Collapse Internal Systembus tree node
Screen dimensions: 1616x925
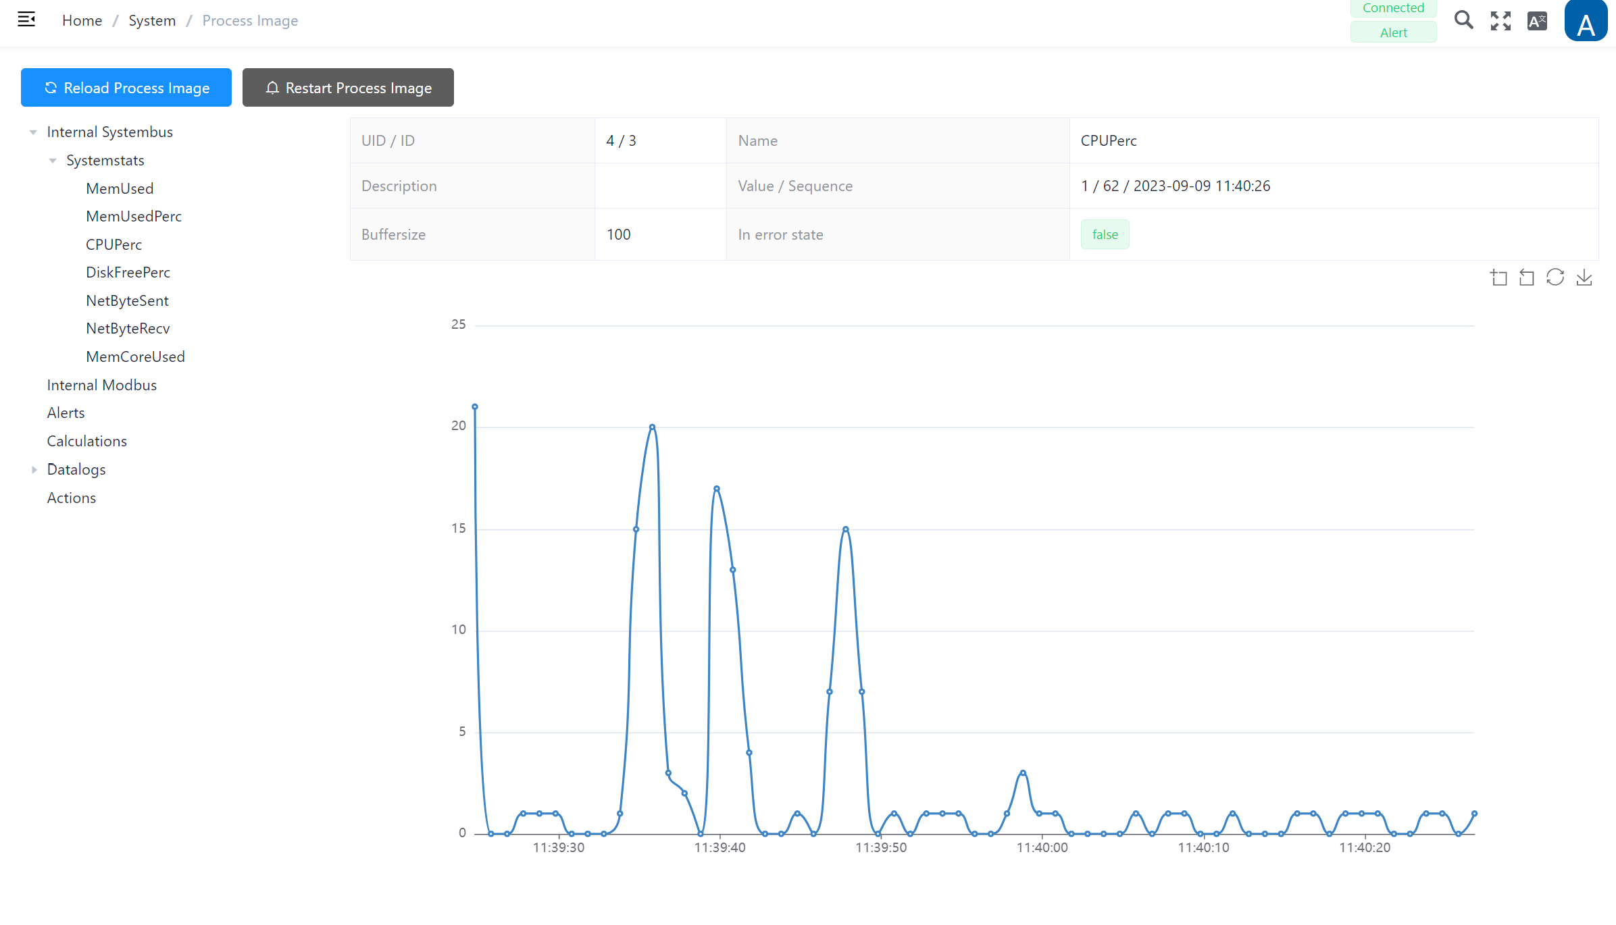(x=33, y=132)
